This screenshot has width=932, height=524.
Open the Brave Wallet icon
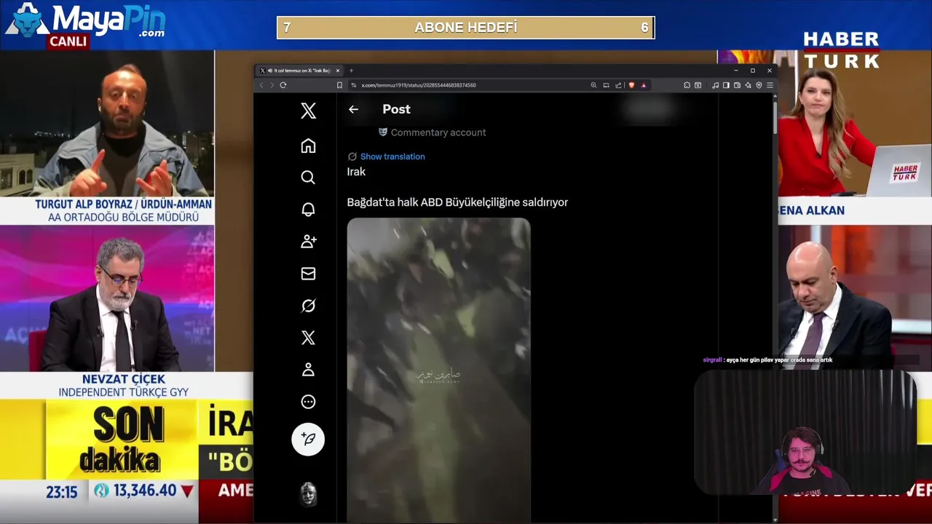tap(737, 85)
